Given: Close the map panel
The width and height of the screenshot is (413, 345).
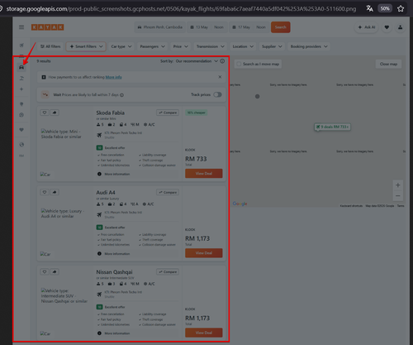Looking at the screenshot, I should click(388, 64).
